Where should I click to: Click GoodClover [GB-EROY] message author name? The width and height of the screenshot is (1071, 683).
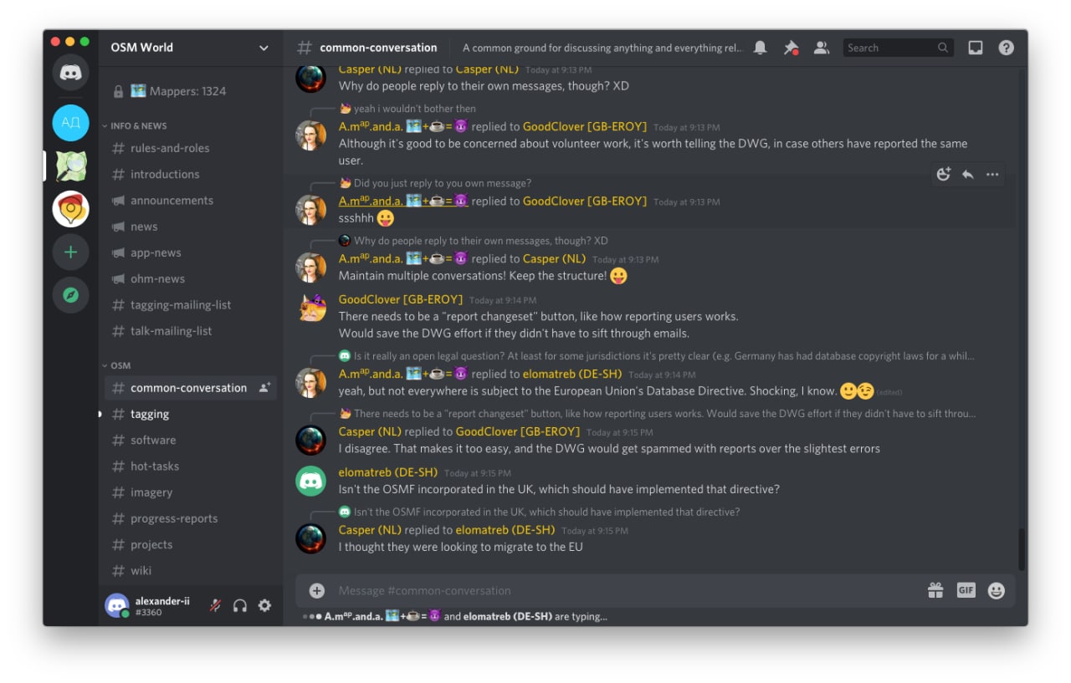[401, 299]
